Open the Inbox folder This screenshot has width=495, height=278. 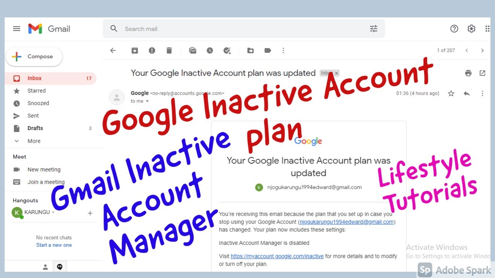pyautogui.click(x=50, y=78)
